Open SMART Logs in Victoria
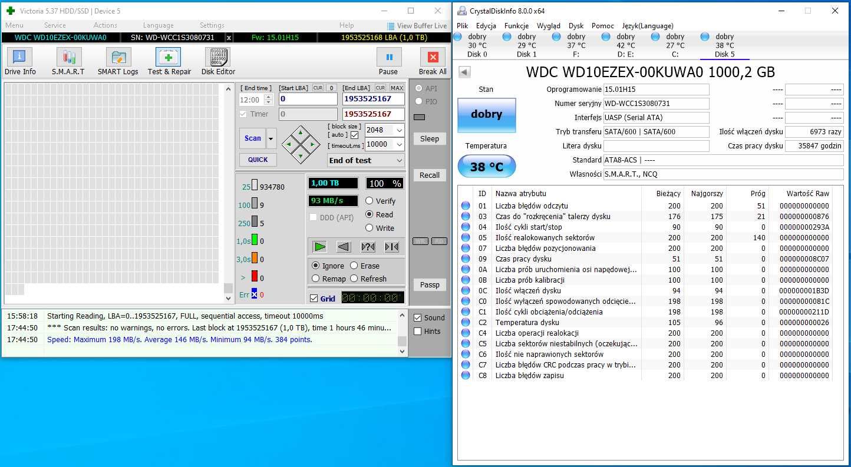This screenshot has width=851, height=467. point(118,61)
